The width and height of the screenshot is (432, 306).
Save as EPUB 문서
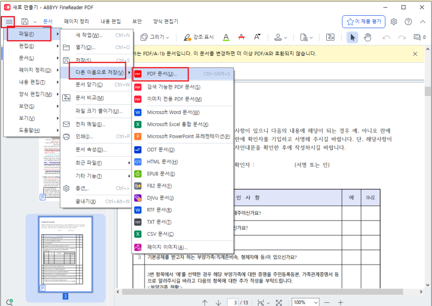tap(183, 174)
